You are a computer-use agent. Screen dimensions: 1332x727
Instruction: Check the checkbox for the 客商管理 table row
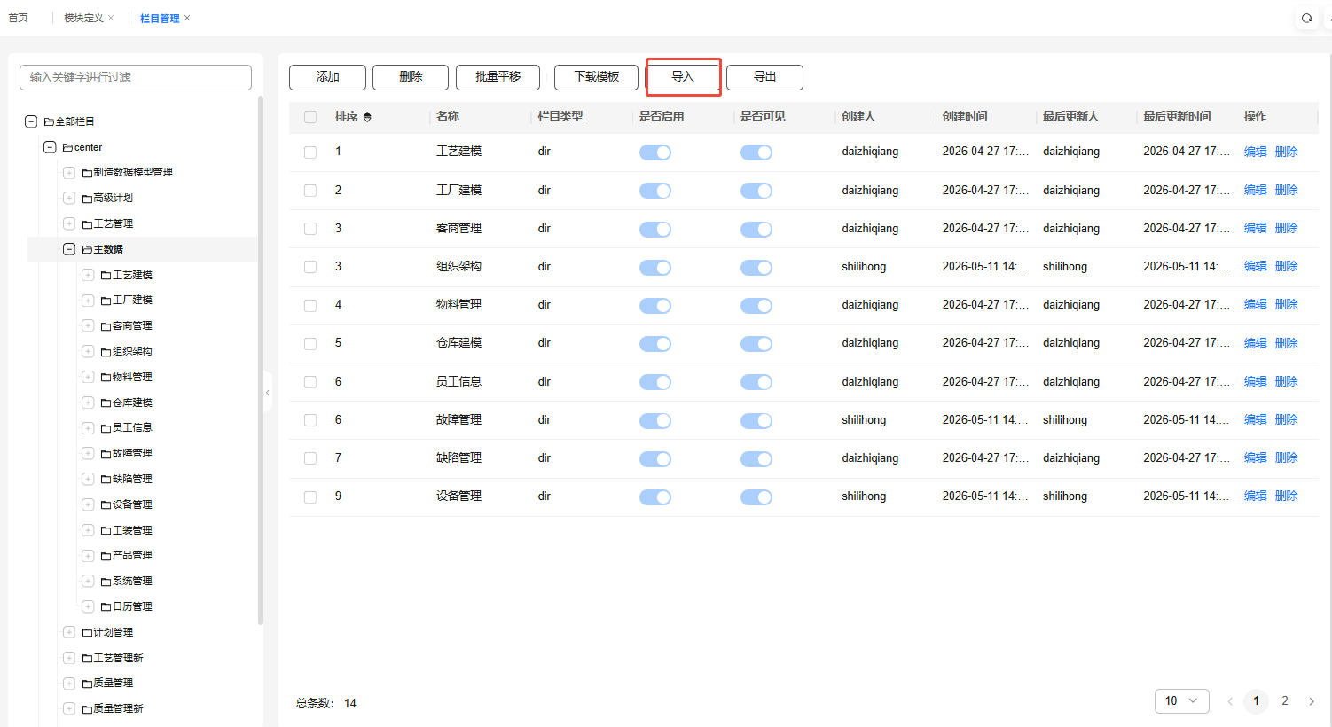(x=310, y=229)
